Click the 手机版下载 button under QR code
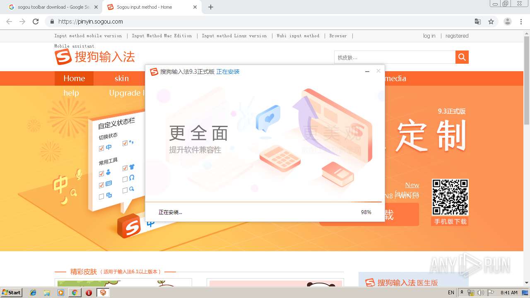 pos(450,221)
